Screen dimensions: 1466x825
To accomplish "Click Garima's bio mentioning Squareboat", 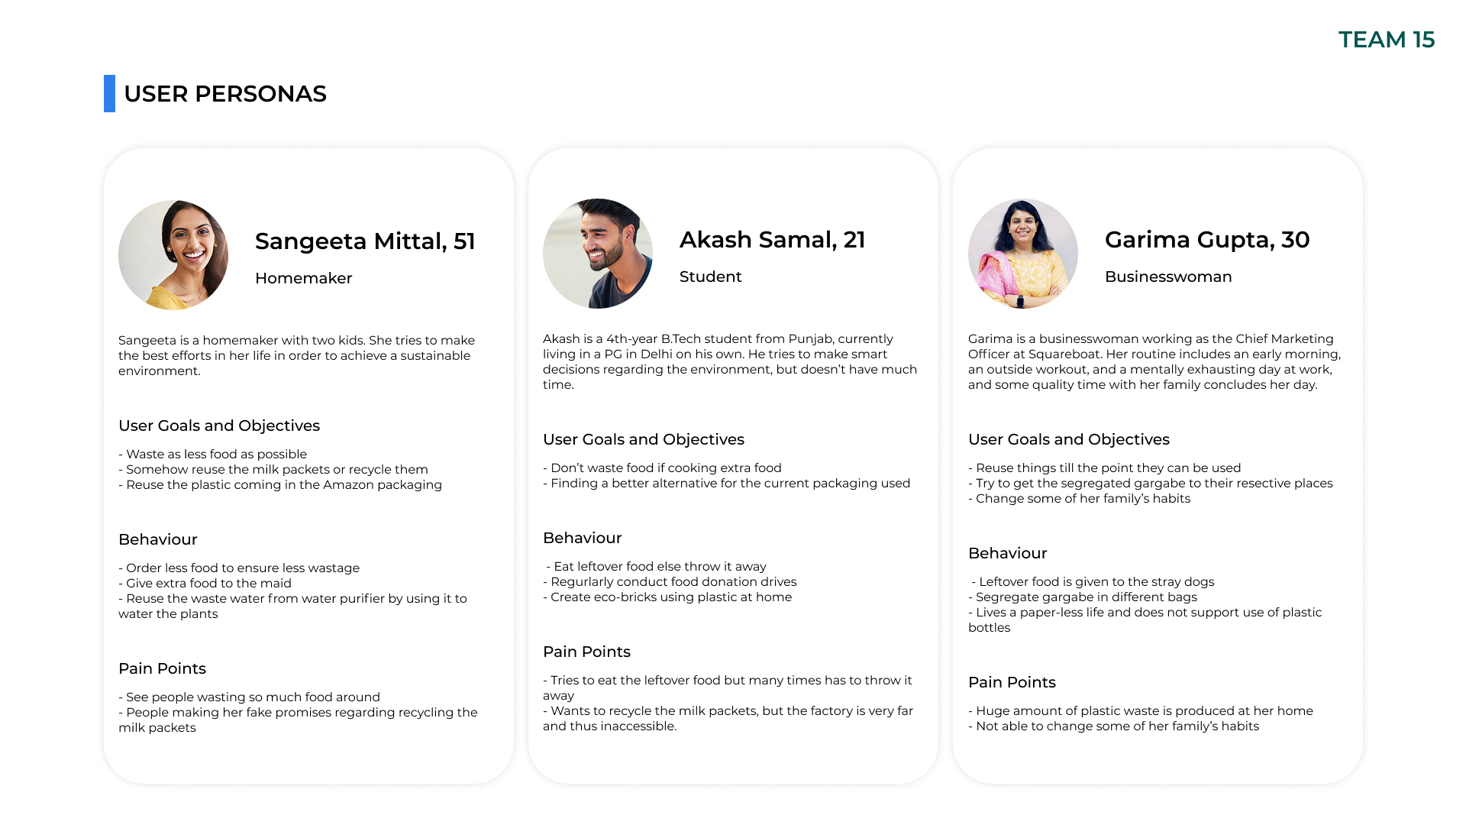I will (x=1154, y=361).
